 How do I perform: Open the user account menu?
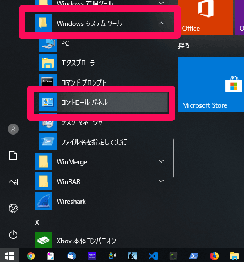(13, 129)
